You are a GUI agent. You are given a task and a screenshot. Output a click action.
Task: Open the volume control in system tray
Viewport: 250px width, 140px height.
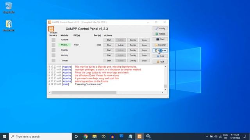click(216, 136)
